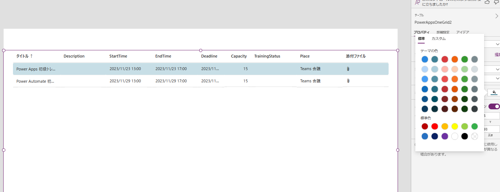Pick the dark red standard color
This screenshot has width=500, height=192.
425,126
